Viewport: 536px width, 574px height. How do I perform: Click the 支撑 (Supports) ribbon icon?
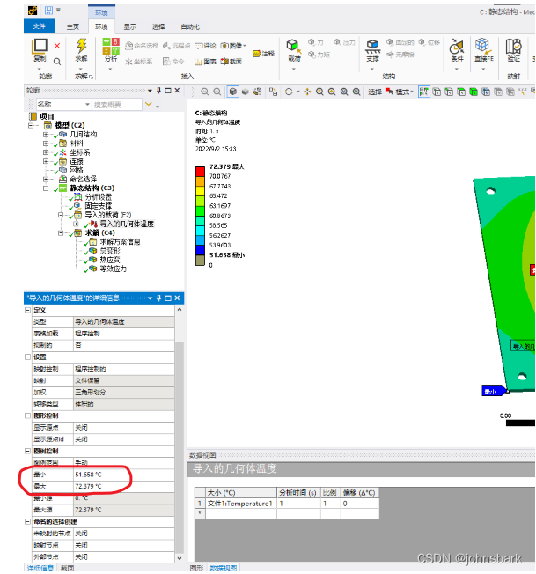pyautogui.click(x=372, y=48)
